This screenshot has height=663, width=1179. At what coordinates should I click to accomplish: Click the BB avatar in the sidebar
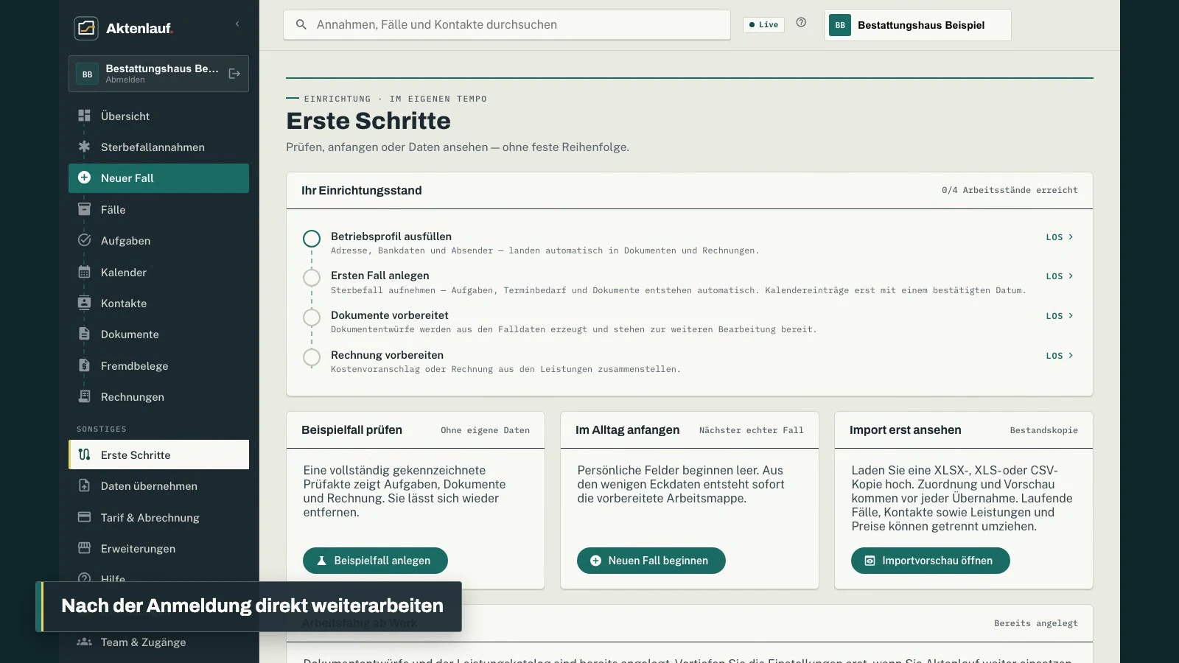pyautogui.click(x=87, y=74)
